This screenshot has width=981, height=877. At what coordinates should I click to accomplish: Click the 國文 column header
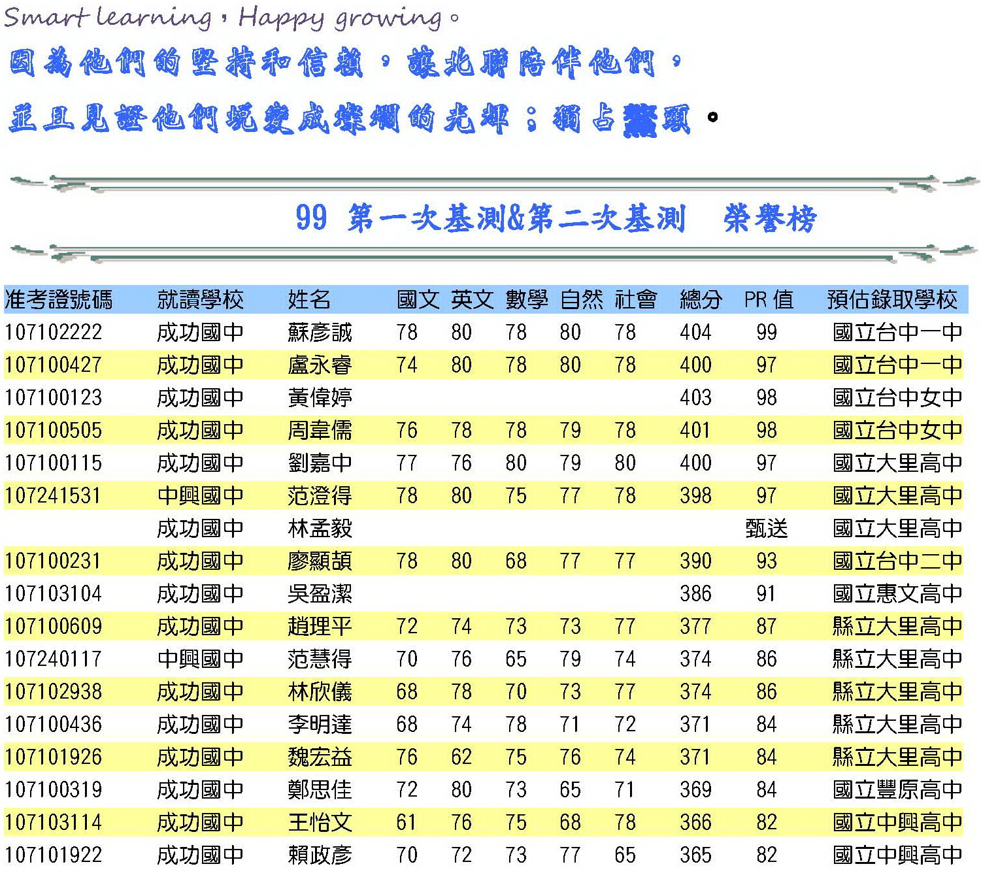(418, 300)
